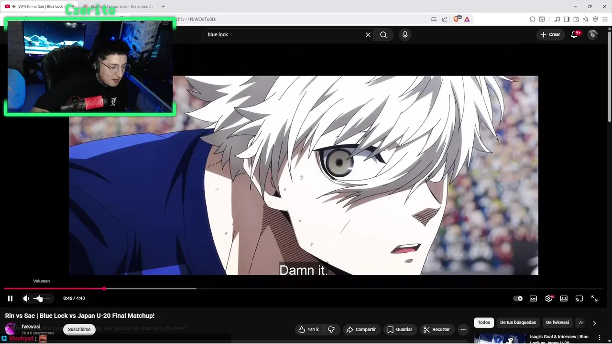Viewport: 612px width, 344px height.
Task: Click the install/cast screen icon in address bar
Action: point(434,19)
